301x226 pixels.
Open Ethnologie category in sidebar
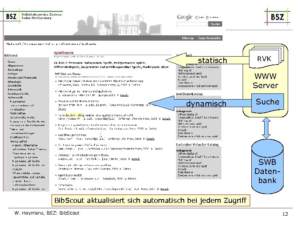(14, 82)
